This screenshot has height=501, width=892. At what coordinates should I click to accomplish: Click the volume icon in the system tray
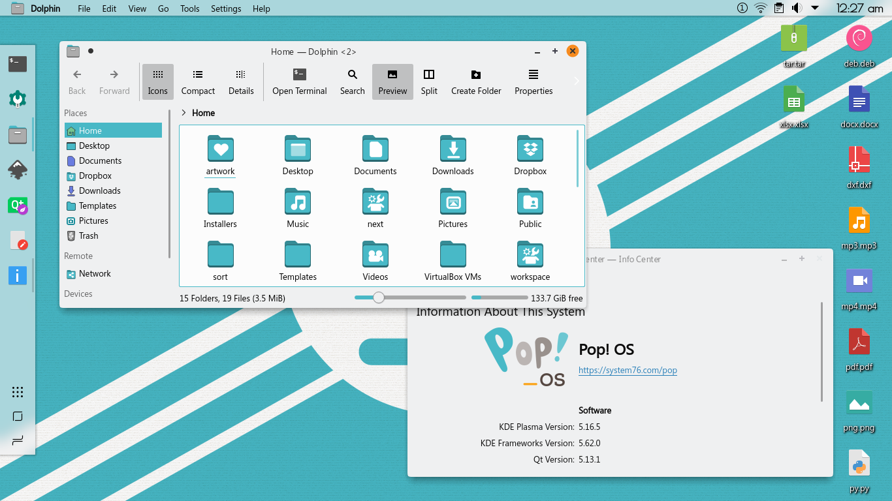pyautogui.click(x=797, y=8)
